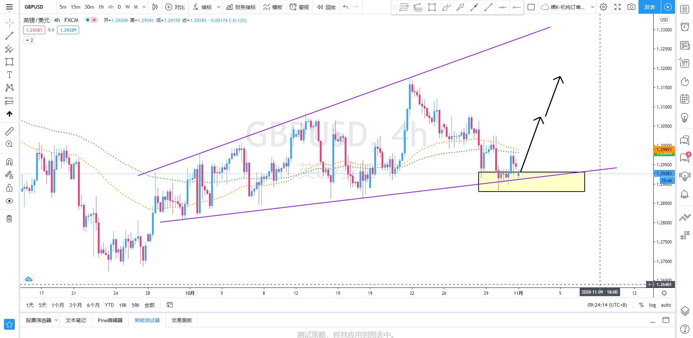
Task: Open the economic calendar panel
Action: [685, 99]
